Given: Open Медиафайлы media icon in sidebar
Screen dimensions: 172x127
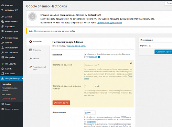Looking at the screenshot, I should pos(2,22).
